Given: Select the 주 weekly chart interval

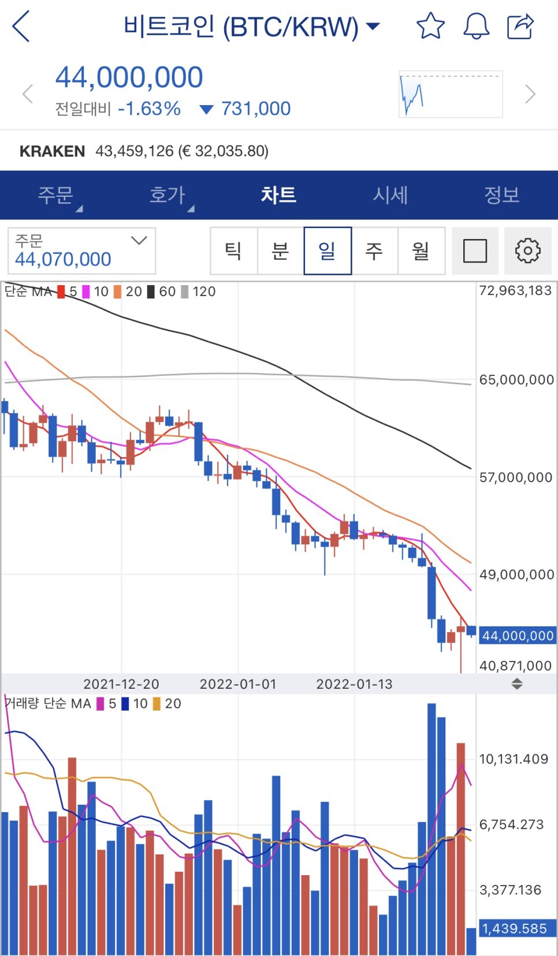Looking at the screenshot, I should [x=374, y=251].
